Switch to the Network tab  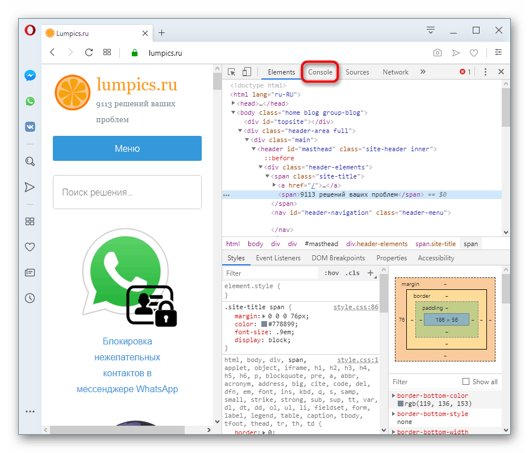click(395, 72)
